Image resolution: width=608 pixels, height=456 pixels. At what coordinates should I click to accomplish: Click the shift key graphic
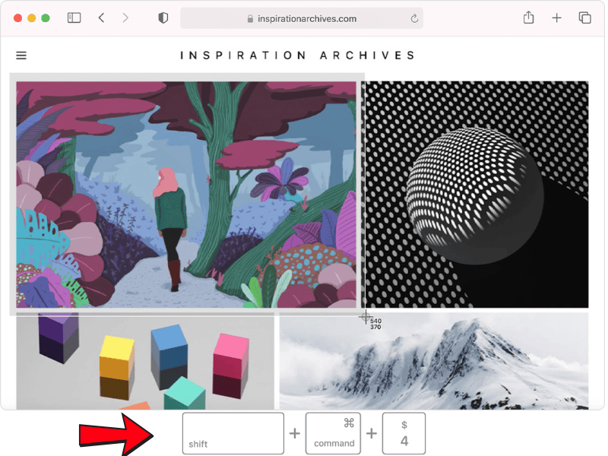point(233,433)
